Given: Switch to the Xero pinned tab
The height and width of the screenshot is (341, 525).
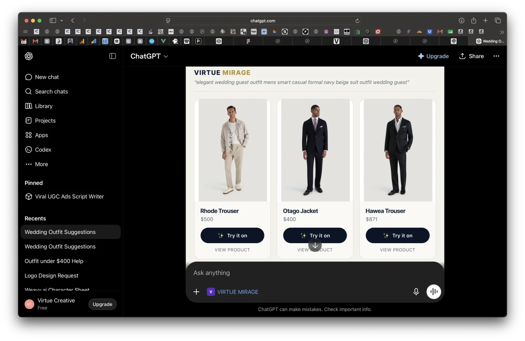Looking at the screenshot, I should pyautogui.click(x=152, y=41).
